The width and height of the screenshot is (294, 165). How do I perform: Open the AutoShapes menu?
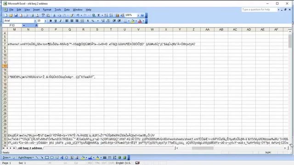click(26, 158)
